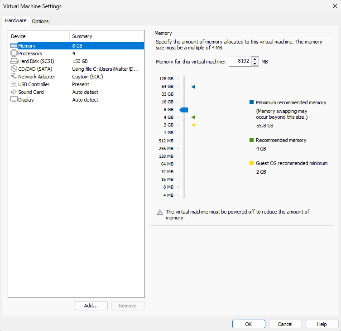
Task: Cancel the settings dialog
Action: [285, 324]
